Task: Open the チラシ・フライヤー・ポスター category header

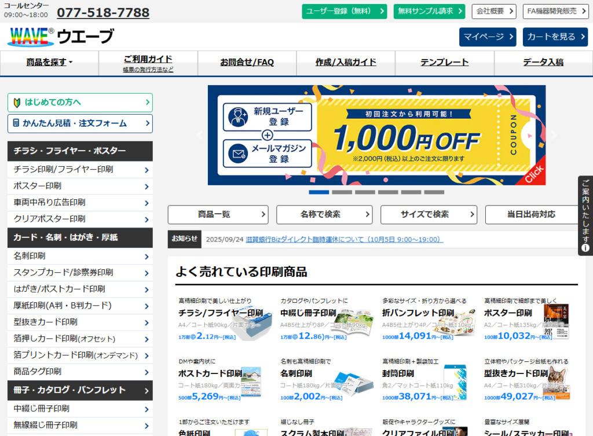Action: click(80, 151)
